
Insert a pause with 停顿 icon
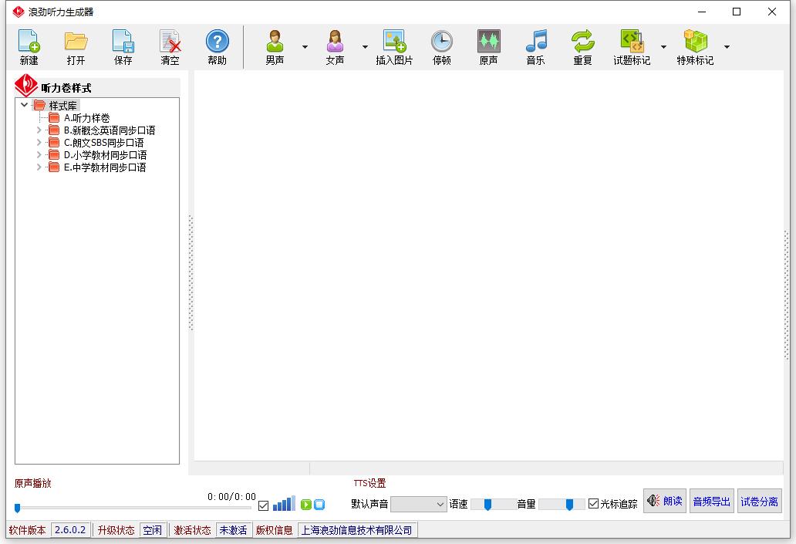pyautogui.click(x=442, y=41)
